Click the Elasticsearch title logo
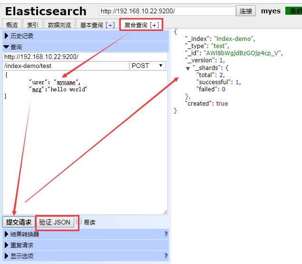 pos(46,11)
